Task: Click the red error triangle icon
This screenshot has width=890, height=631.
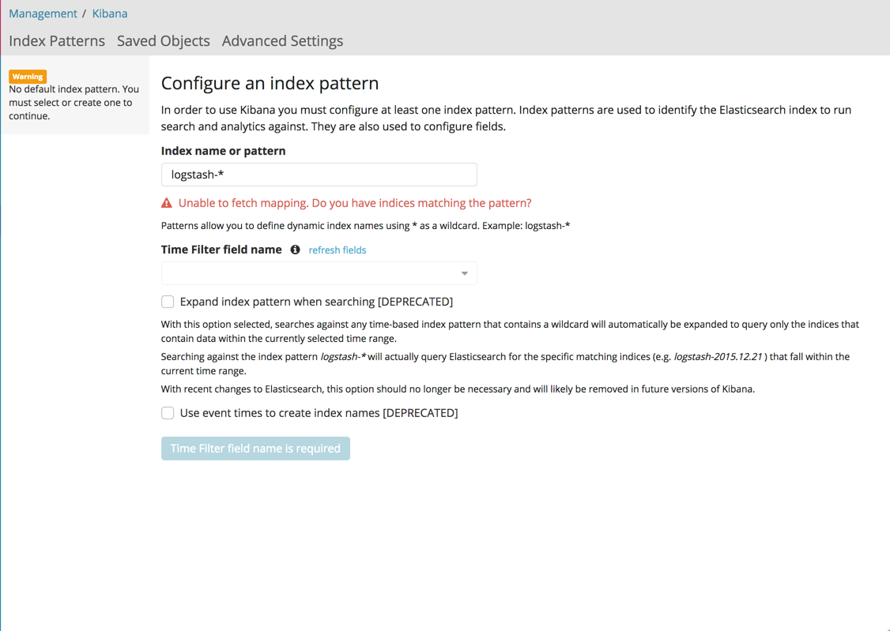Action: (166, 203)
